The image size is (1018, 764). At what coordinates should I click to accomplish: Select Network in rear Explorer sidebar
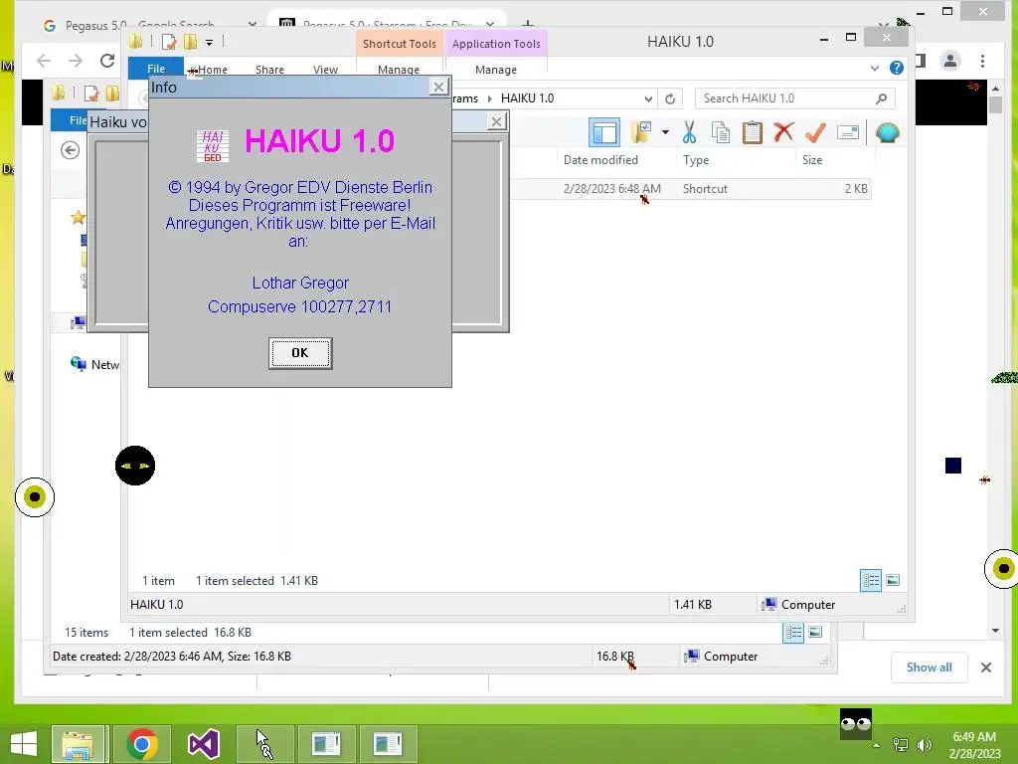95,364
